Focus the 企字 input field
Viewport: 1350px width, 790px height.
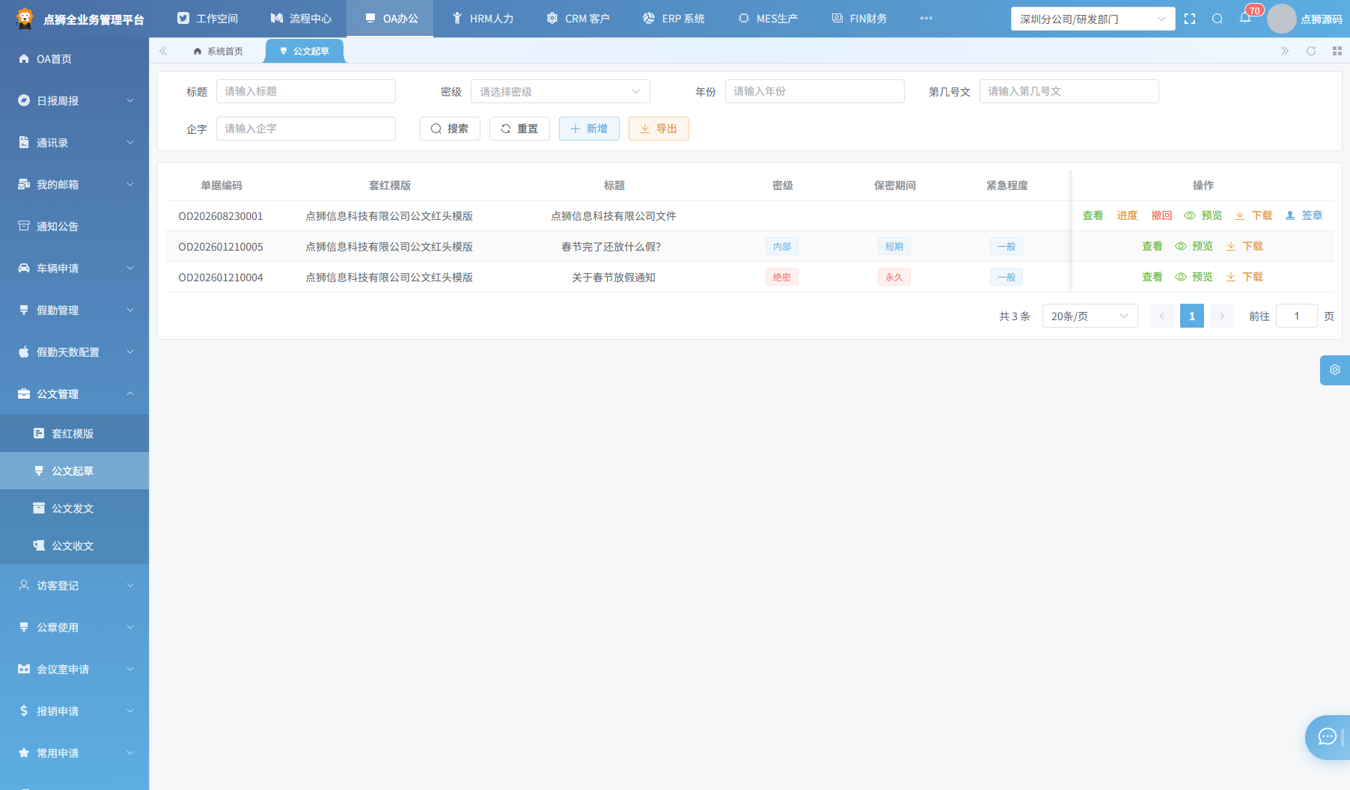pyautogui.click(x=305, y=129)
